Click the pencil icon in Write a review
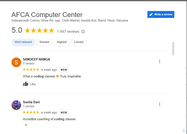Viewport: 187px width, 134px height. coord(151,14)
